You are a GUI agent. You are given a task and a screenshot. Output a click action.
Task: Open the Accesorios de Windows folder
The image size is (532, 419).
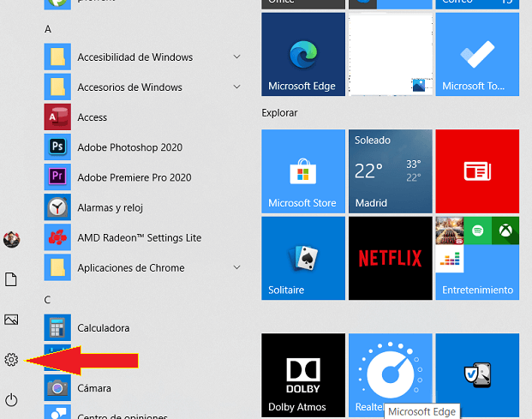[x=143, y=87]
